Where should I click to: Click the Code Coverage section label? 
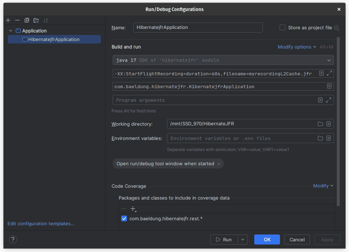129,186
